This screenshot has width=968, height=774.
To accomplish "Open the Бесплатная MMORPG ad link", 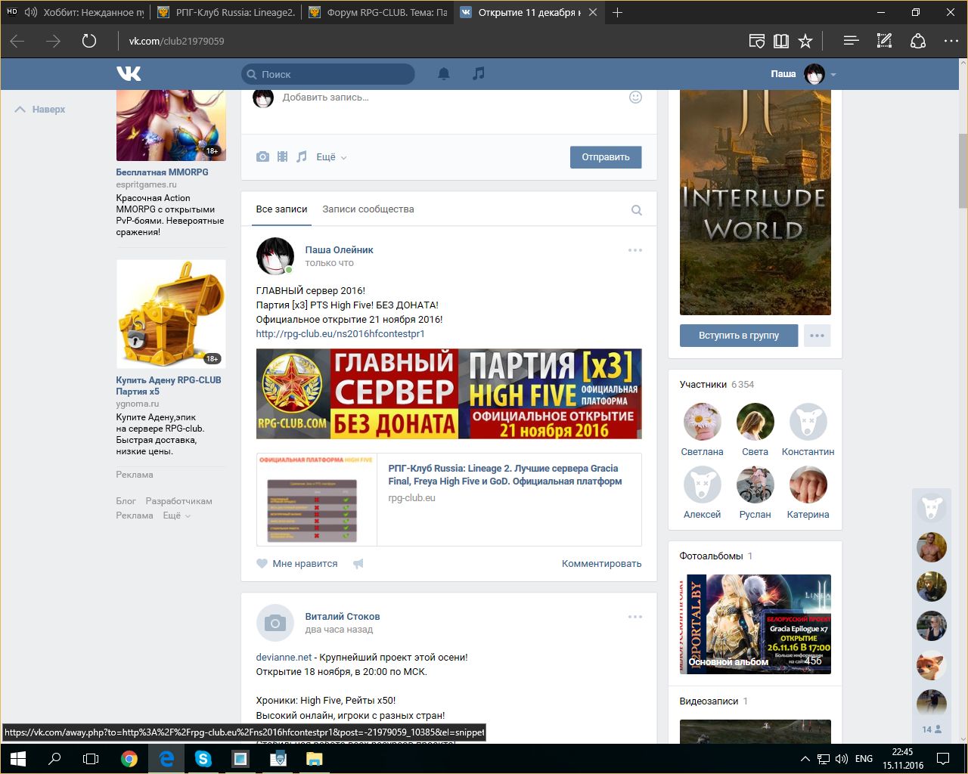I will point(162,172).
